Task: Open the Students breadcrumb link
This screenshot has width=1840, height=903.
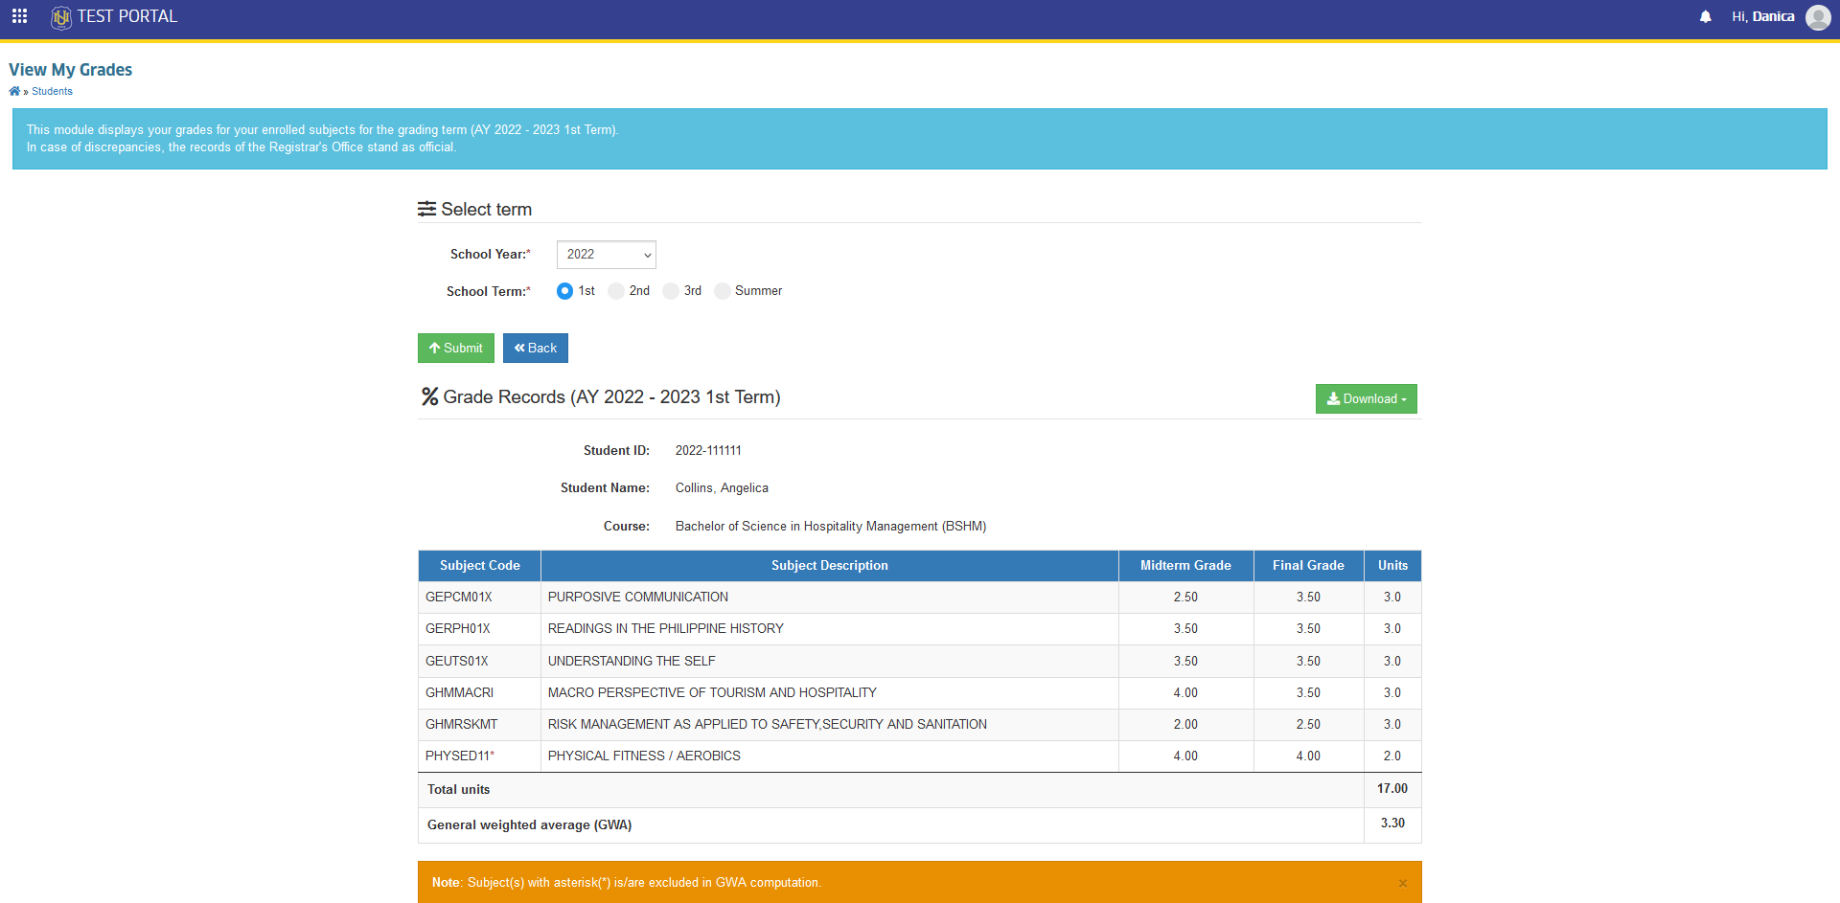Action: click(x=52, y=92)
